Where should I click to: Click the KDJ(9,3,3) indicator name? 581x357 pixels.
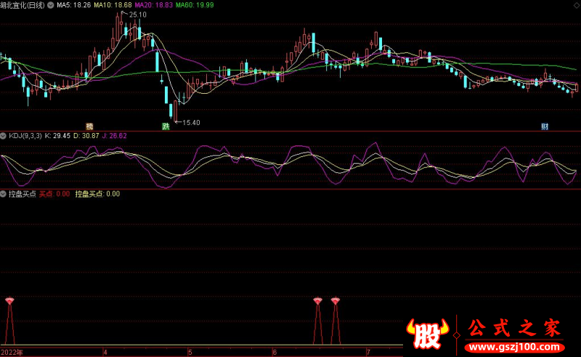click(x=25, y=135)
